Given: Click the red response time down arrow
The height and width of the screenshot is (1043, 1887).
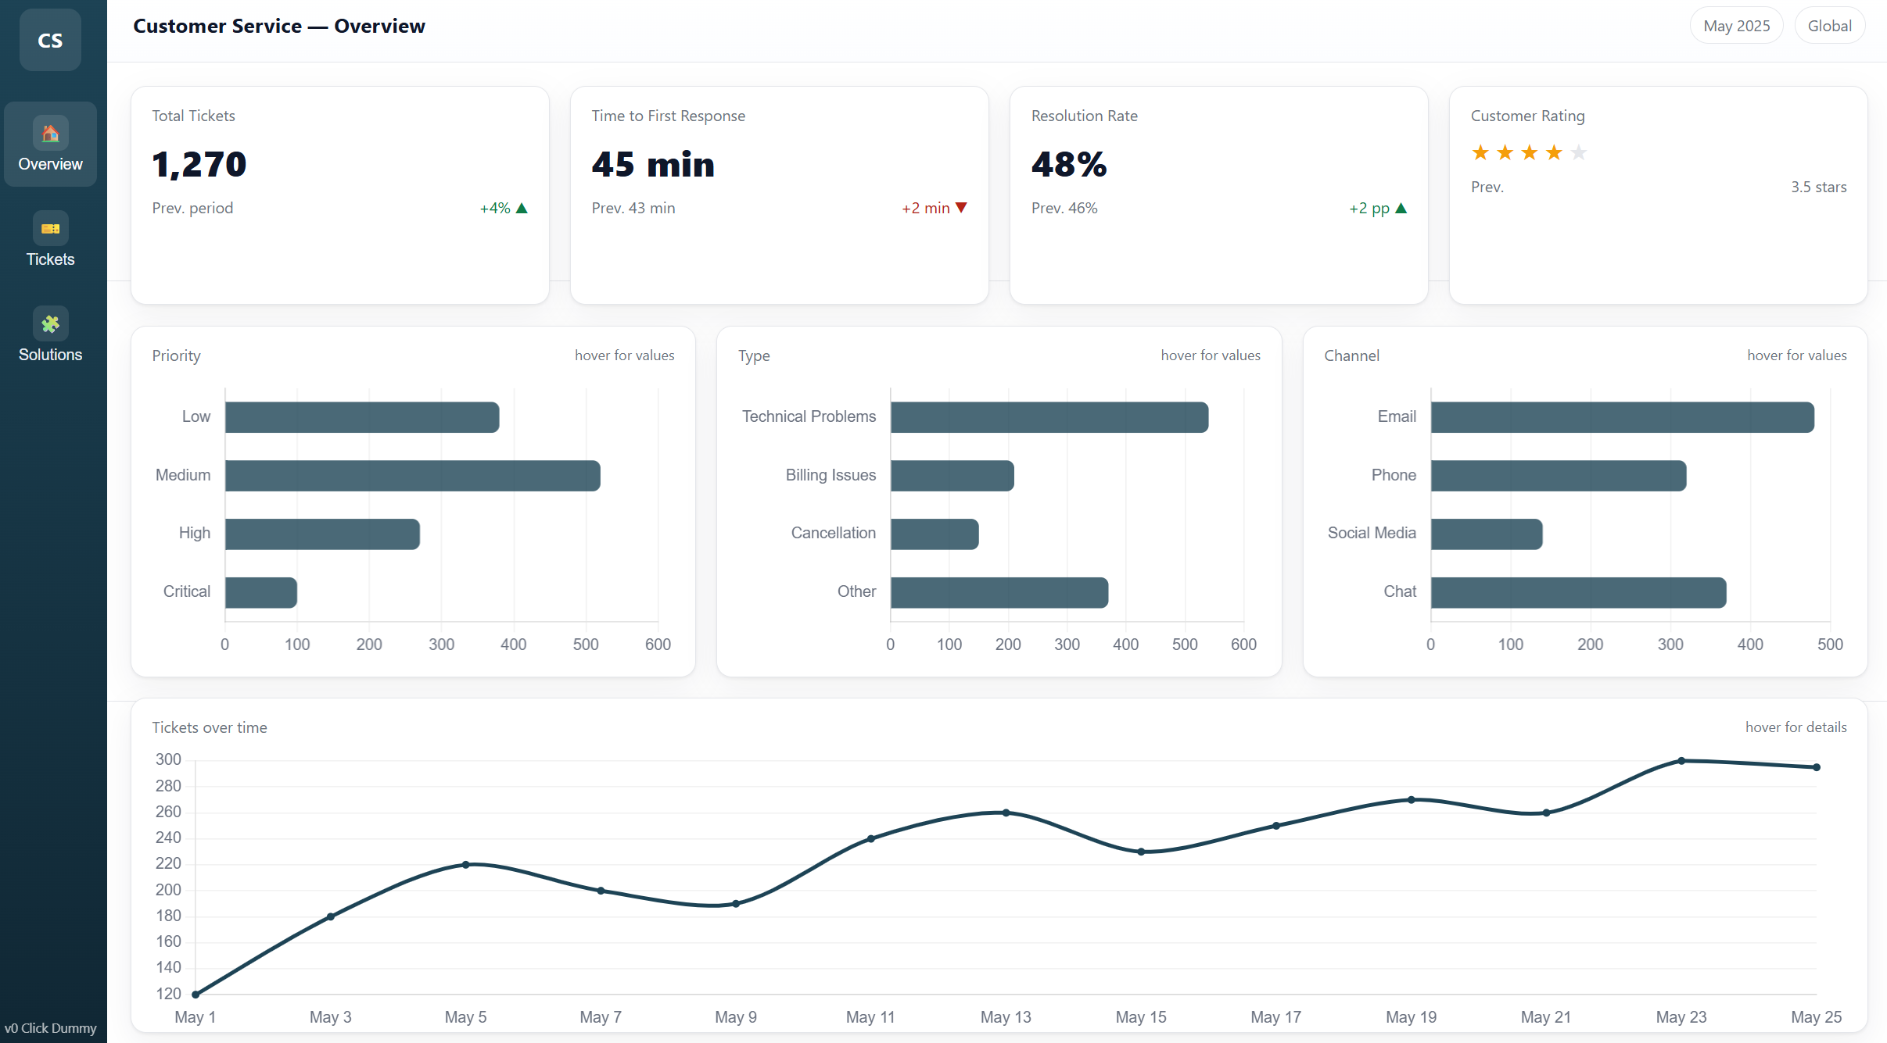Looking at the screenshot, I should pos(962,208).
